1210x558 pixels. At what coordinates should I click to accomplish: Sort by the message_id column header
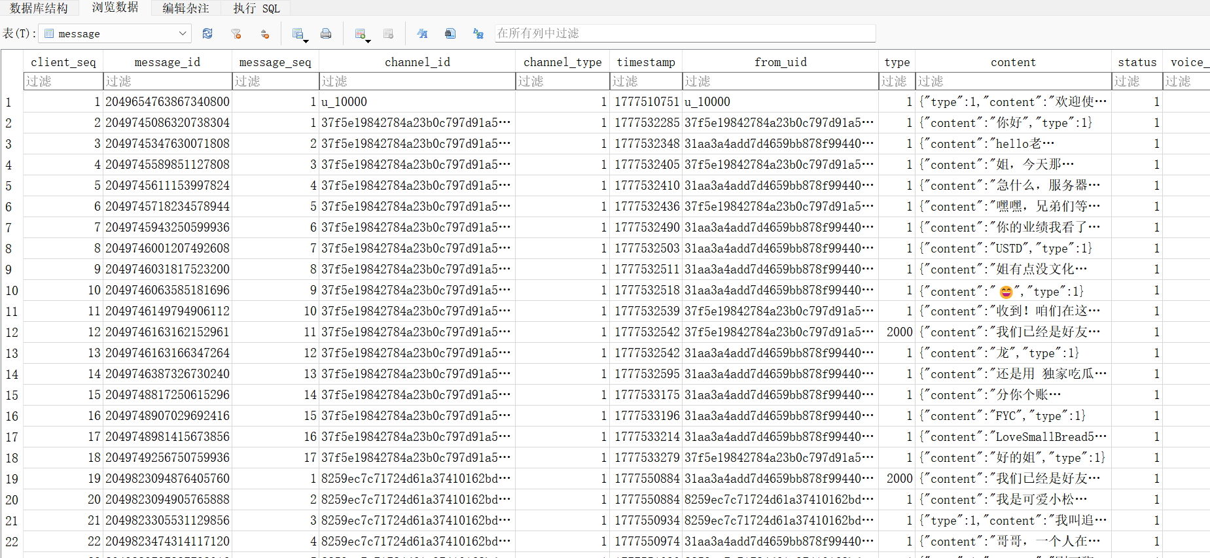pyautogui.click(x=168, y=62)
